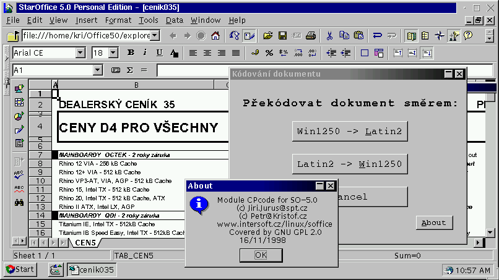
Task: Toggle auto spellcheck icon in sidebar
Action: [19, 189]
